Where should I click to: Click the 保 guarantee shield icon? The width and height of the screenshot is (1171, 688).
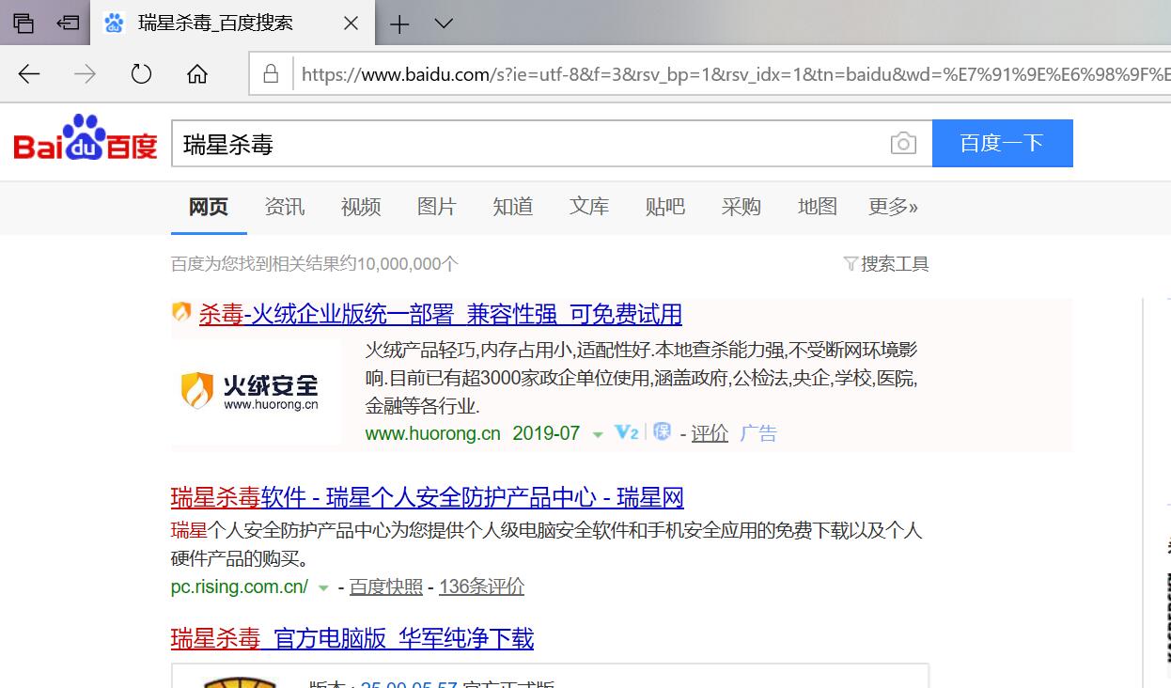pos(663,432)
